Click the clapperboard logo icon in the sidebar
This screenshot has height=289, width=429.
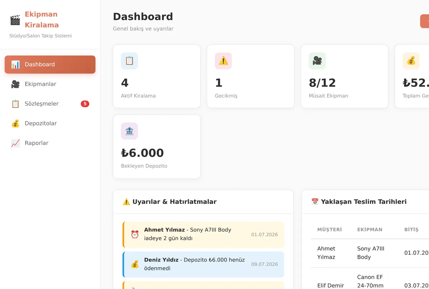coord(15,20)
